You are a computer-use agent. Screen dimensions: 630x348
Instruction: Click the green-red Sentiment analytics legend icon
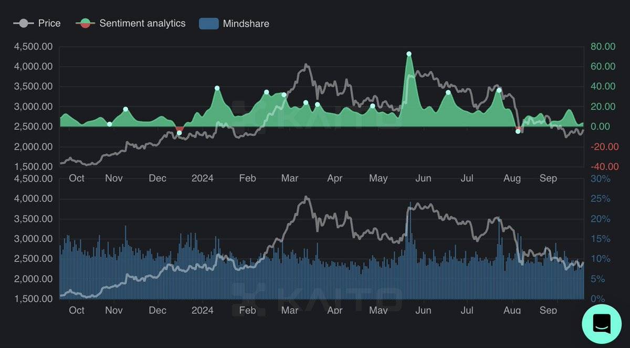coord(85,23)
